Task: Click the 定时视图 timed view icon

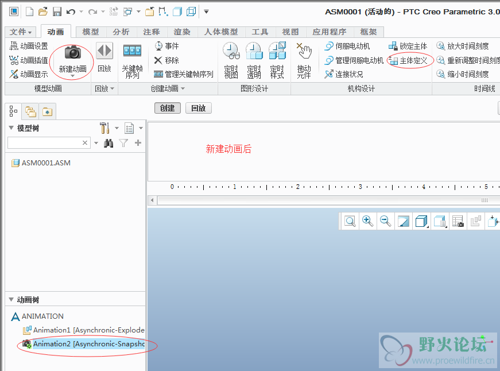Action: [x=231, y=51]
